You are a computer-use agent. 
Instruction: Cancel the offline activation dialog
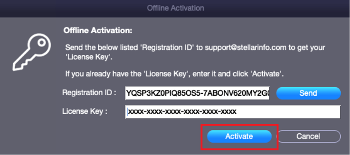tap(308, 136)
